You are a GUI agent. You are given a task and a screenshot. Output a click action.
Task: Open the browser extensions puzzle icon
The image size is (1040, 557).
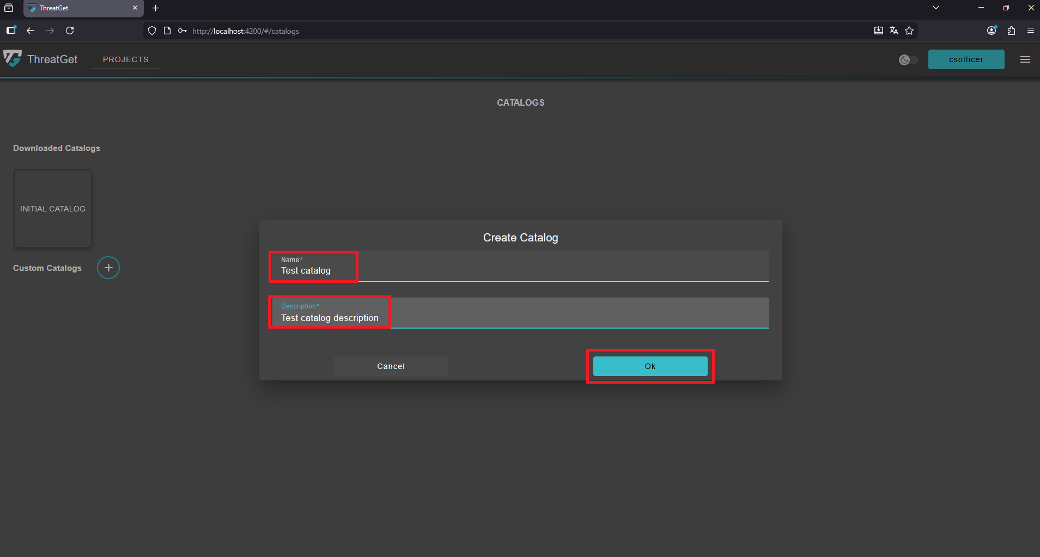click(x=1011, y=31)
